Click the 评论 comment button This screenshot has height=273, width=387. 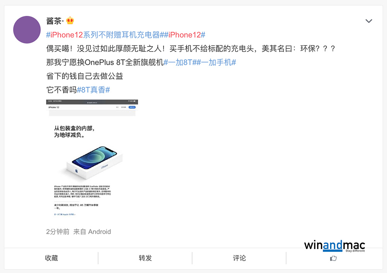(239, 258)
